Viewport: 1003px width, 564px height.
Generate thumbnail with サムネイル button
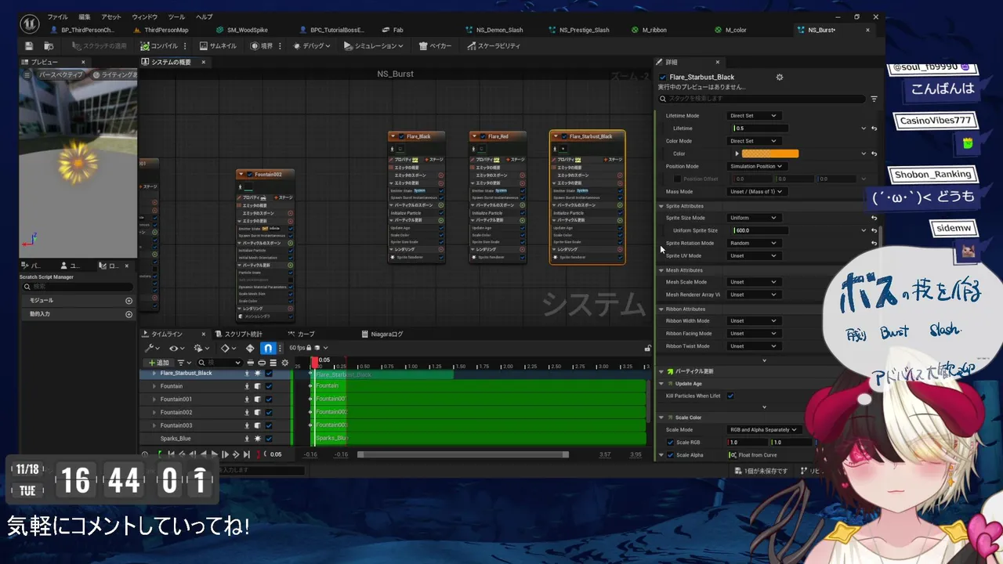coord(217,46)
